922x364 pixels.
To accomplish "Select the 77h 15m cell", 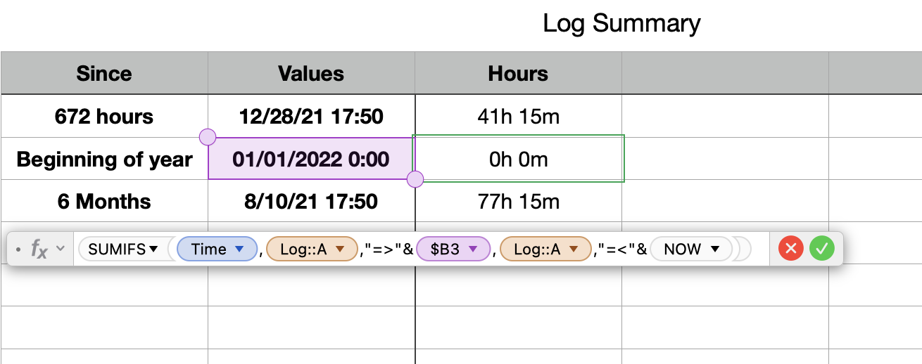I will 518,202.
